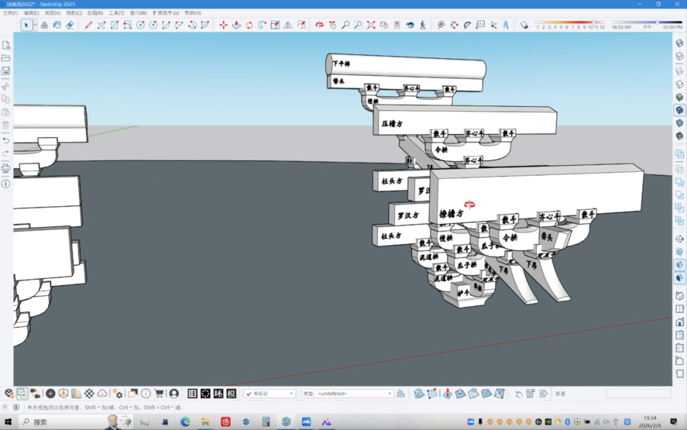This screenshot has height=430, width=687.
Task: Activate the Rectangle drawing tool
Action: coord(114,25)
